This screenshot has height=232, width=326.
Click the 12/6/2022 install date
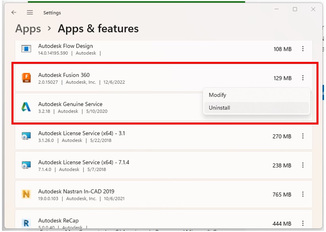click(114, 82)
